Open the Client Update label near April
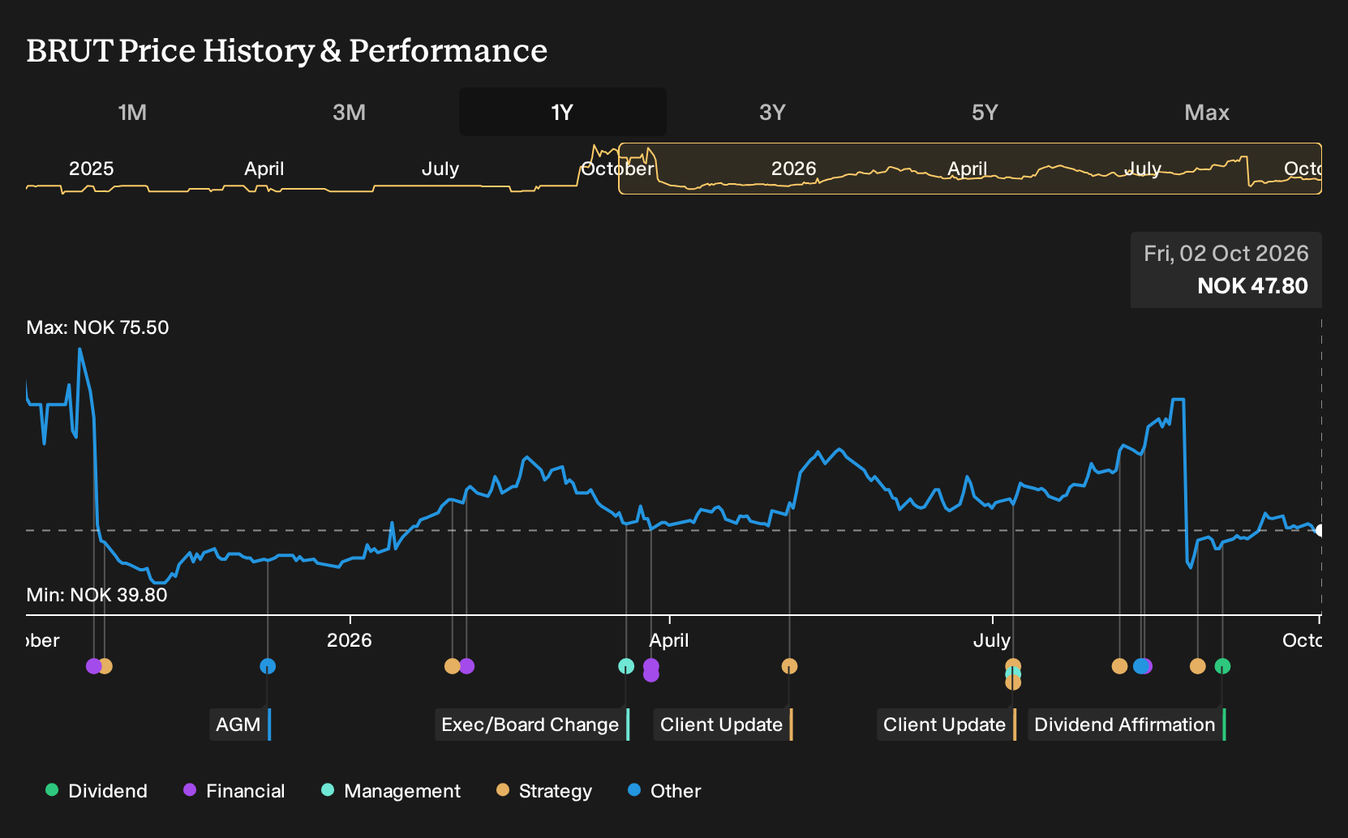Image resolution: width=1348 pixels, height=838 pixels. click(x=723, y=725)
